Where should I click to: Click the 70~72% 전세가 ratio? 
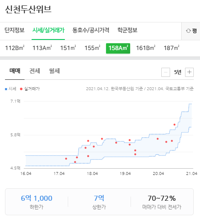click(x=162, y=198)
